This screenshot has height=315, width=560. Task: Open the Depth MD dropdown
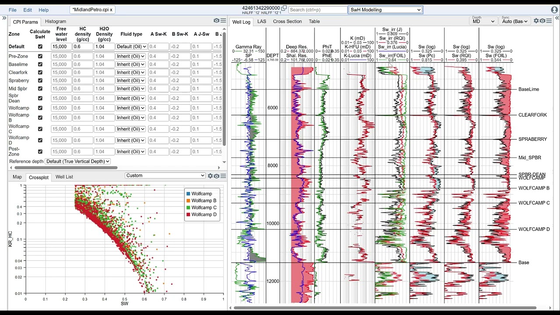tap(483, 21)
